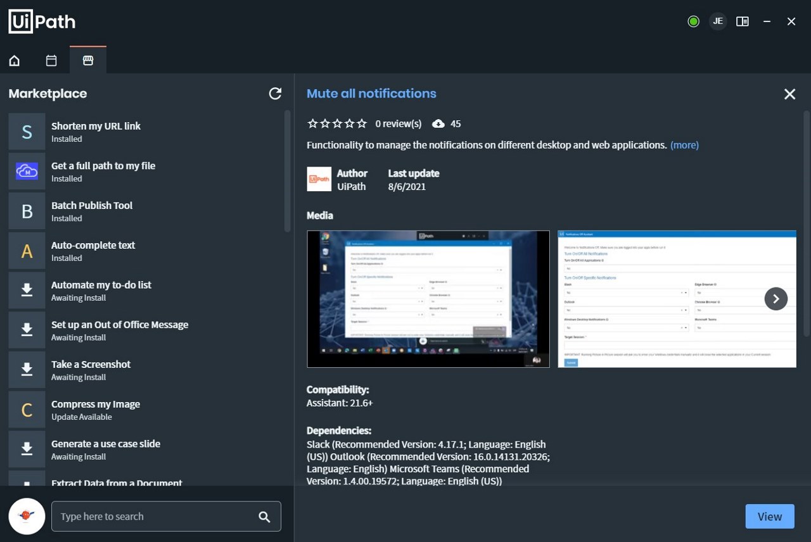Click download icon for Automate my to-do list
This screenshot has height=542, width=811.
[27, 291]
